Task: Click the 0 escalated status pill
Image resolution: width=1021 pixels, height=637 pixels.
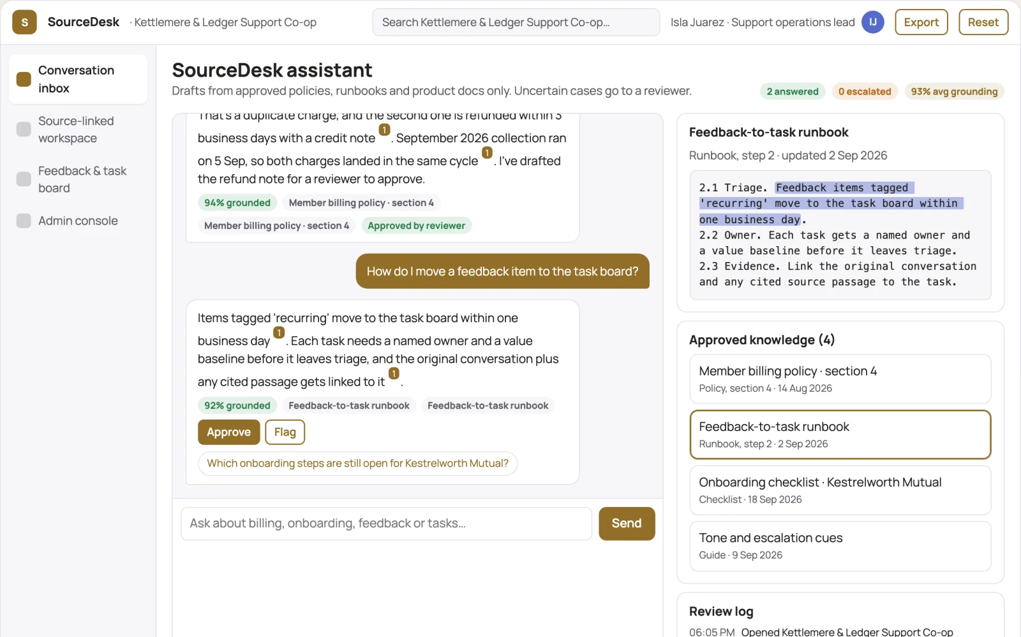Action: tap(865, 92)
